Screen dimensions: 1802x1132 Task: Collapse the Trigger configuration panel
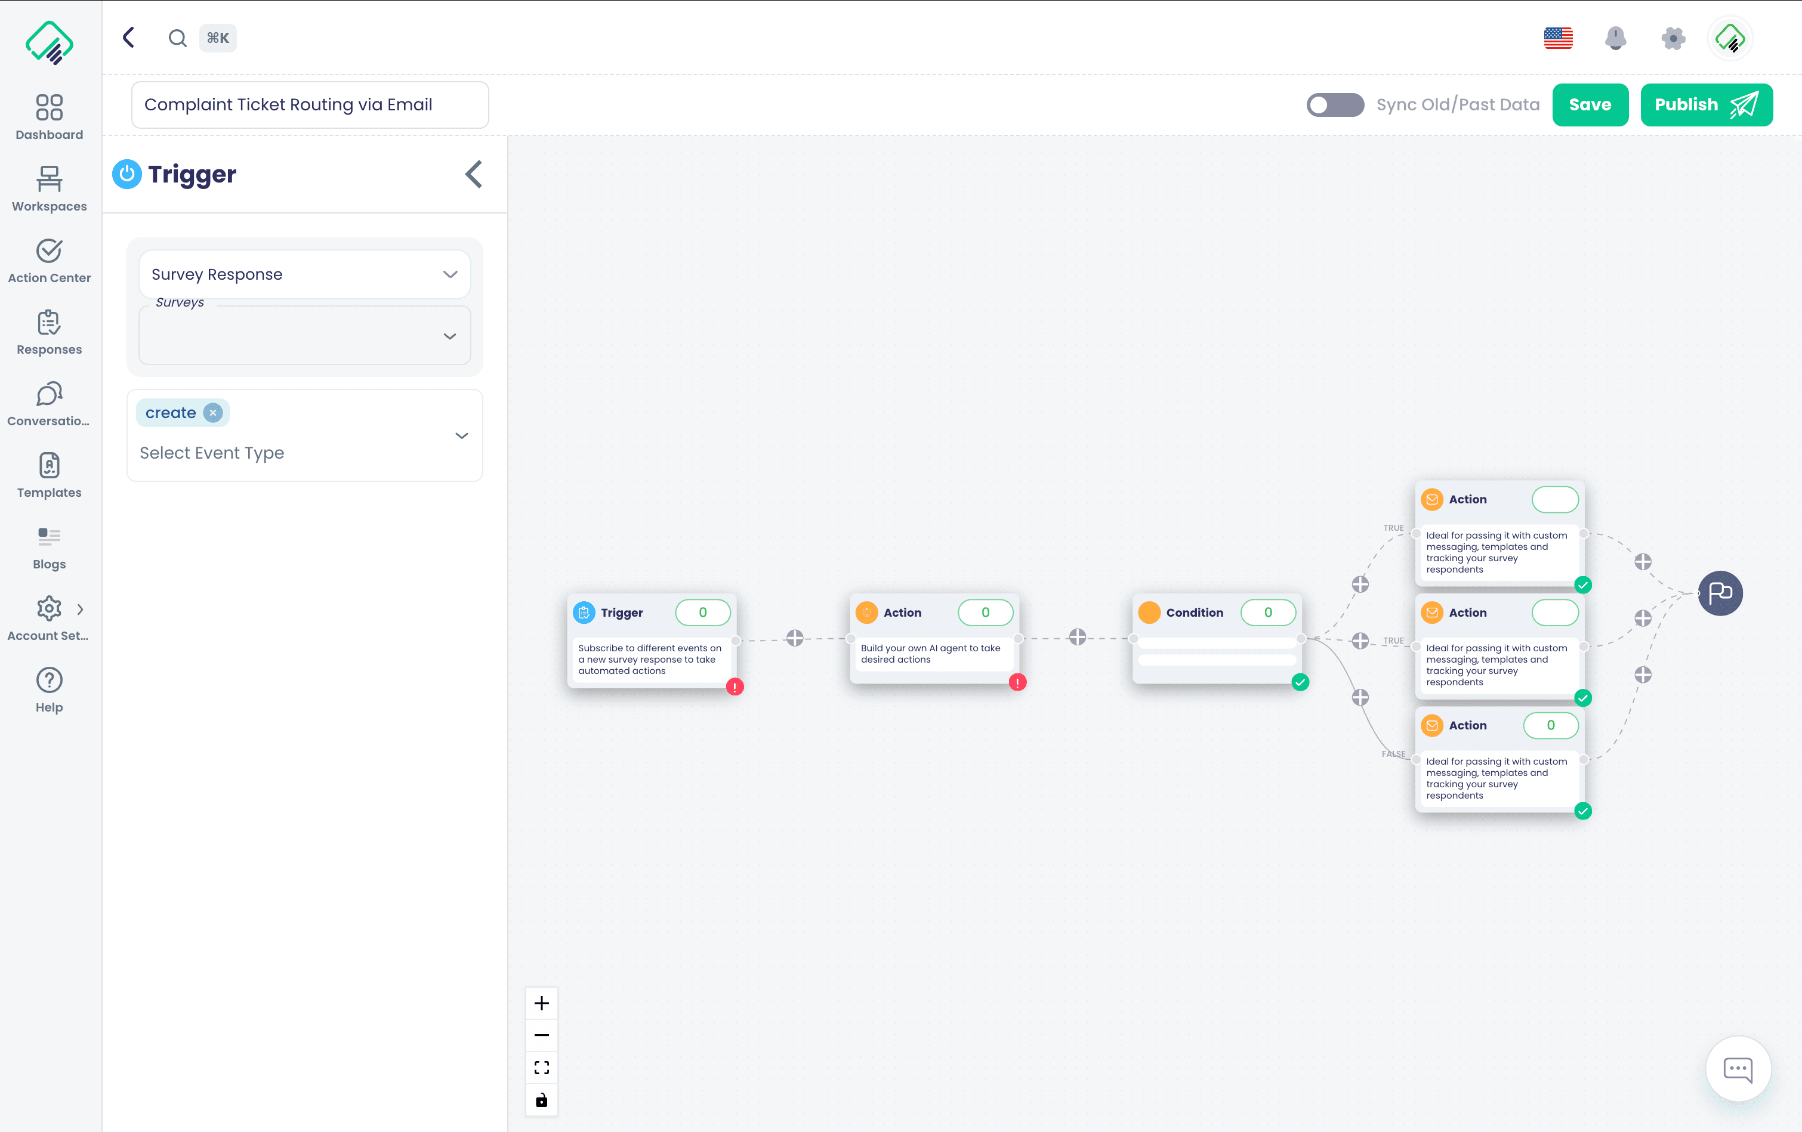click(473, 174)
